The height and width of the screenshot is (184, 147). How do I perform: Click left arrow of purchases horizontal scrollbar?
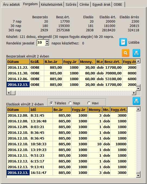pyautogui.click(x=9, y=93)
